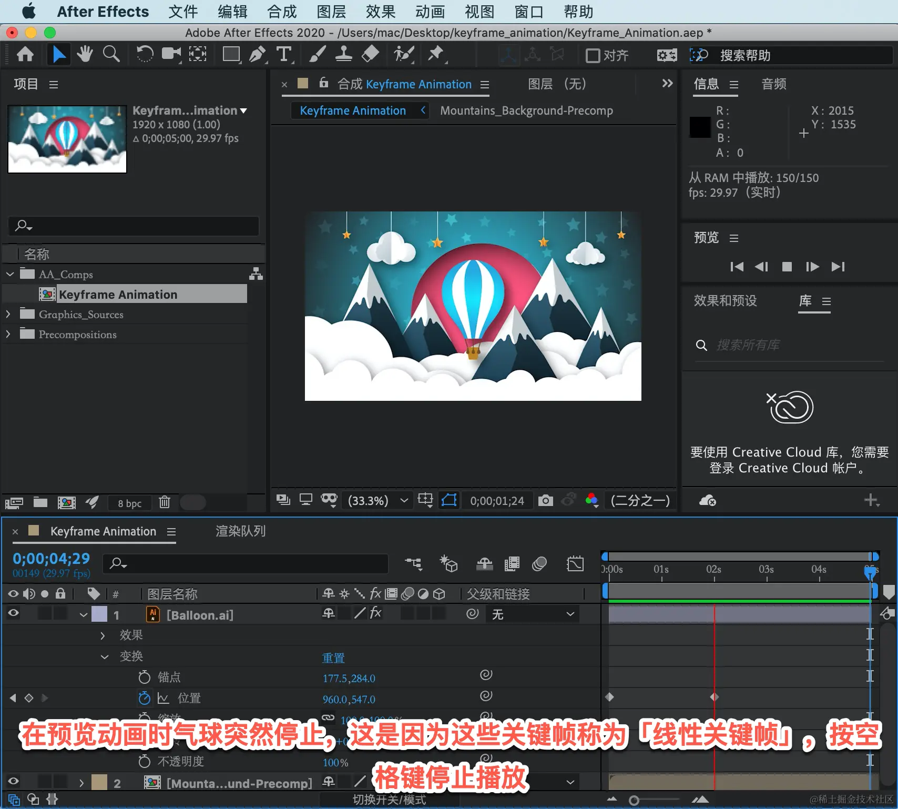Create a new folder in Project panel

[40, 502]
